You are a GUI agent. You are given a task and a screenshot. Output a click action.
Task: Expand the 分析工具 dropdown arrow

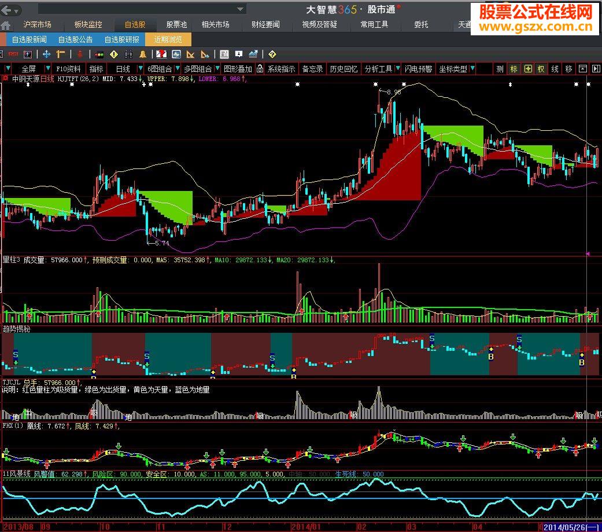(x=398, y=68)
